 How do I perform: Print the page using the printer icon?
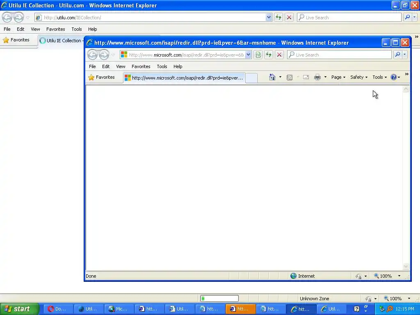coord(317,77)
